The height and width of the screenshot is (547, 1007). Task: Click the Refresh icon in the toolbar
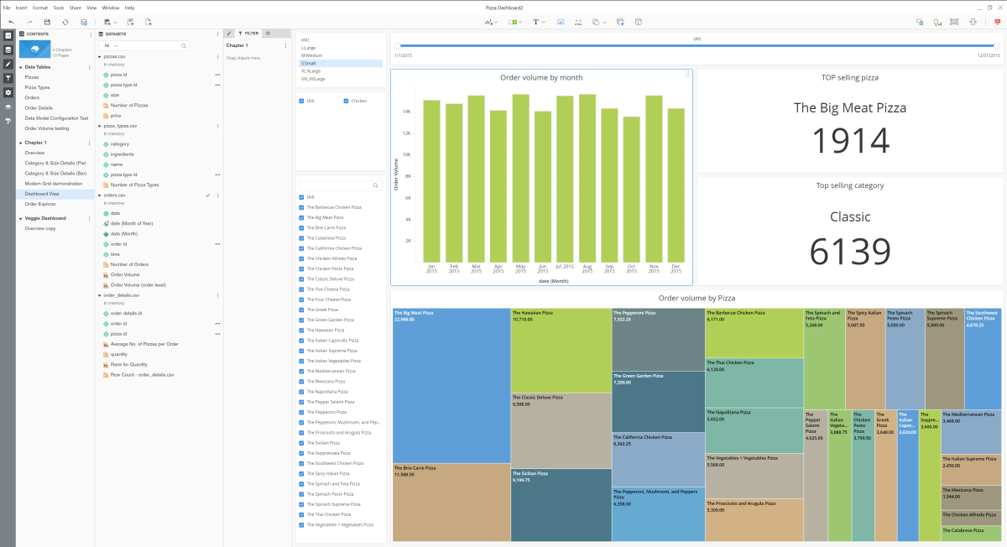(x=65, y=23)
